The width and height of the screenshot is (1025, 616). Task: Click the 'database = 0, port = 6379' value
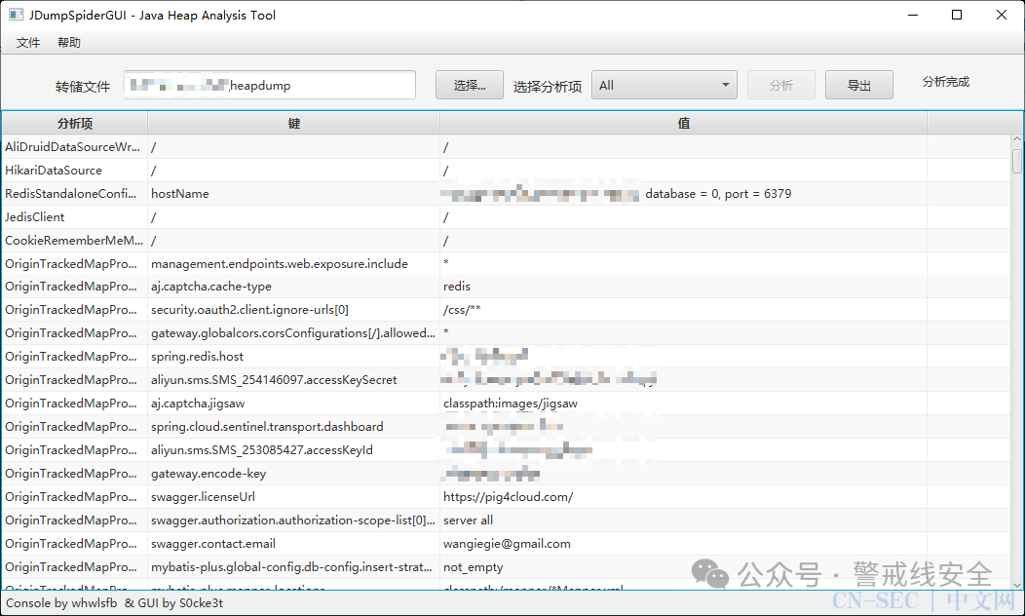pyautogui.click(x=718, y=194)
